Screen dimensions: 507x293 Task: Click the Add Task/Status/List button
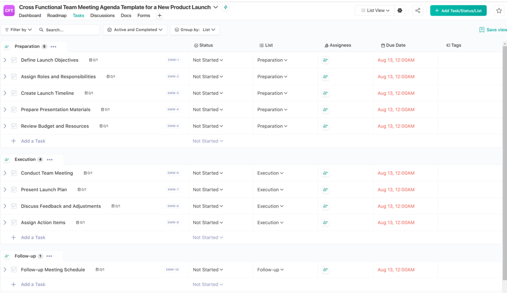(x=458, y=10)
